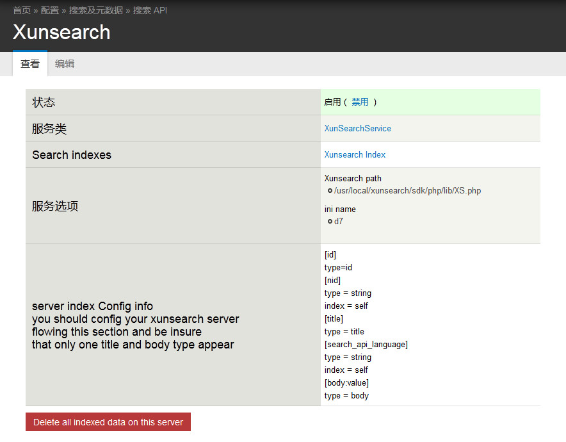
Task: Click Delete all indexed data on this server
Action: (108, 422)
